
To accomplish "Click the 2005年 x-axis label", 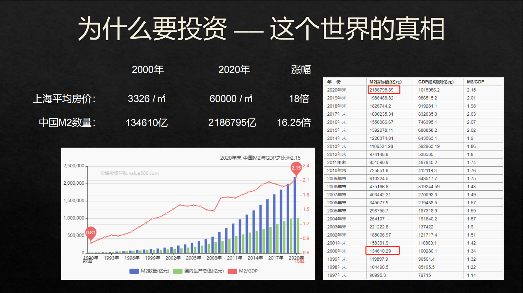I will click(x=193, y=258).
